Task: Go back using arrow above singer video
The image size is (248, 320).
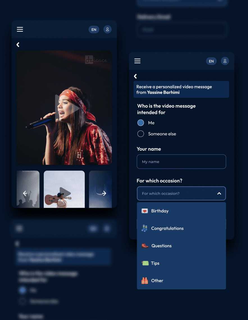Action: pyautogui.click(x=18, y=45)
